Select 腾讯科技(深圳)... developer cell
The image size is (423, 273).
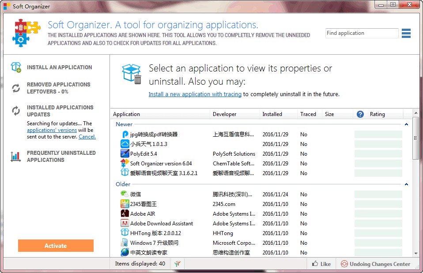232,194
